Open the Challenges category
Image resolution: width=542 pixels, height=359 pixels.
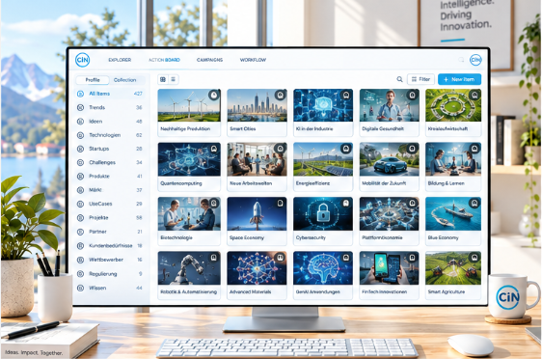[110, 162]
